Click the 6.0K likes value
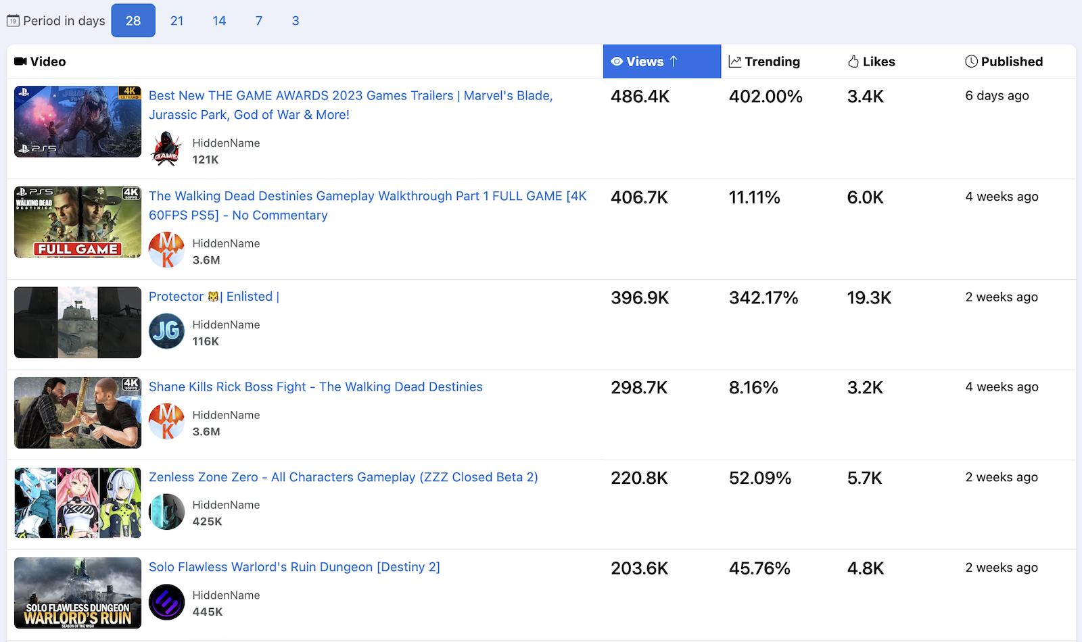Screen dimensions: 1082x642 click(866, 197)
